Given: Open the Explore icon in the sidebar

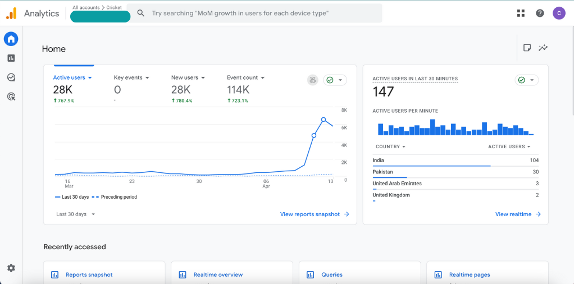Looking at the screenshot, I should pos(11,77).
